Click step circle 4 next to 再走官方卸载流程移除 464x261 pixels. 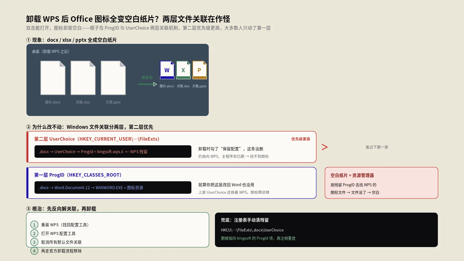pyautogui.click(x=34, y=251)
